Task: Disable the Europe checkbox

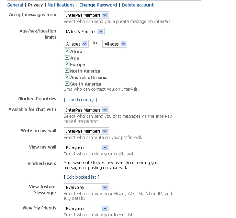Action: [67, 64]
